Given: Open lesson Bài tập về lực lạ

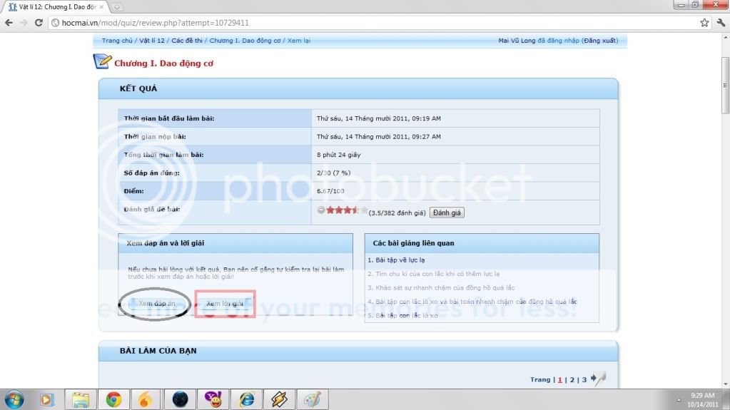Looking at the screenshot, I should coord(400,260).
